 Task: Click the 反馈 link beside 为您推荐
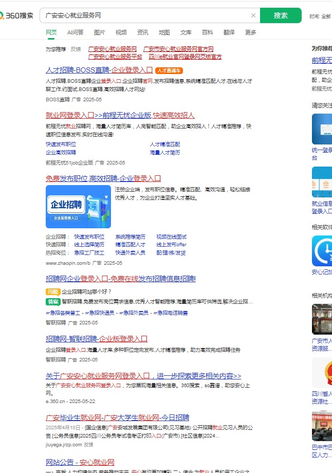coord(76,49)
